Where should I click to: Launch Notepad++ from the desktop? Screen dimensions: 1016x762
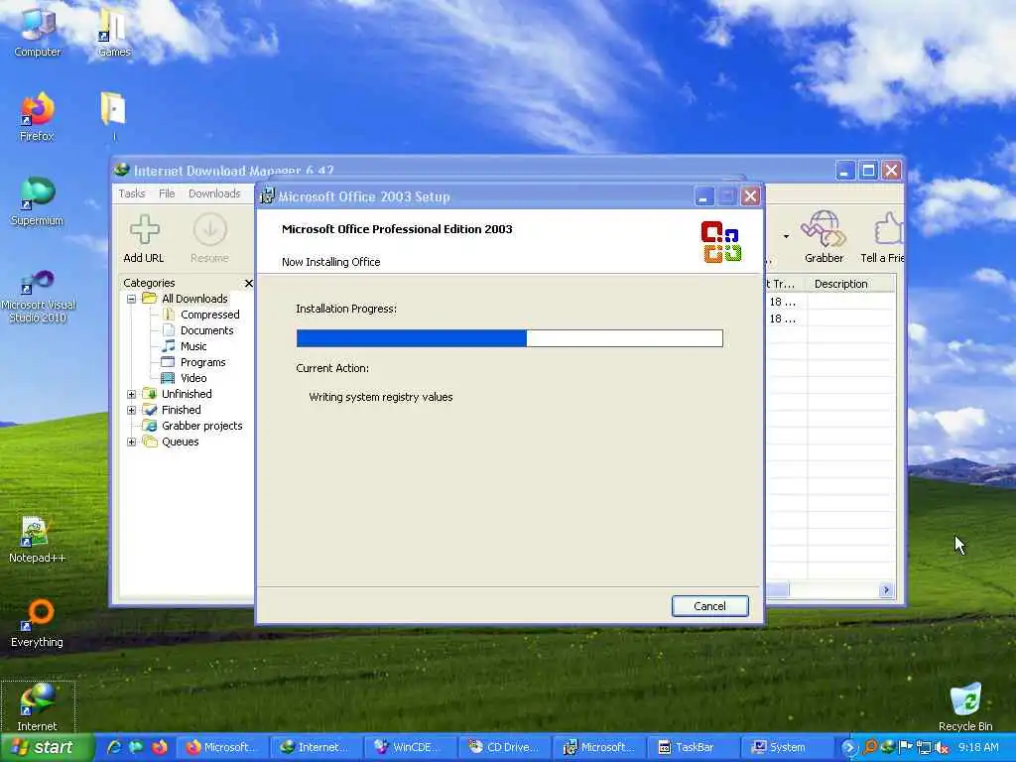click(37, 539)
